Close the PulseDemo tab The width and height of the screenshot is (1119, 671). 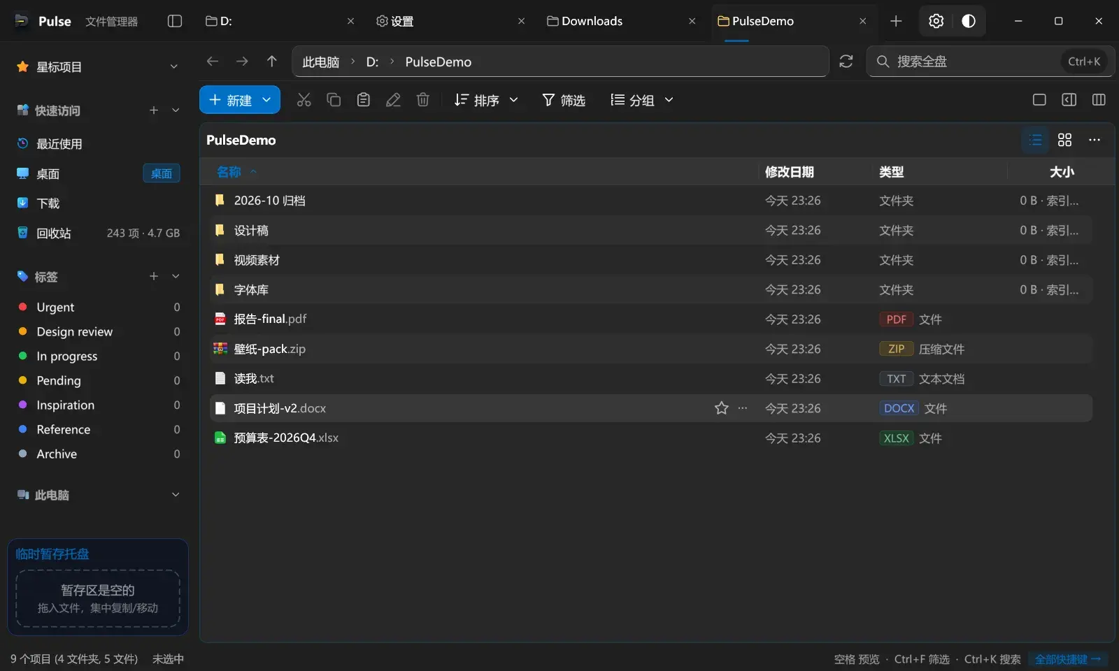[x=863, y=21]
